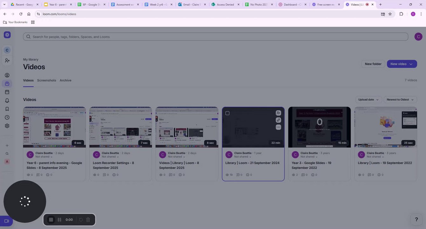
Task: Switch to the Archive tab
Action: [65, 80]
